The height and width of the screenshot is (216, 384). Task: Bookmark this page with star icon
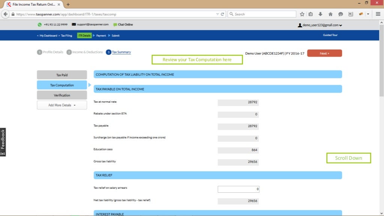point(302,14)
